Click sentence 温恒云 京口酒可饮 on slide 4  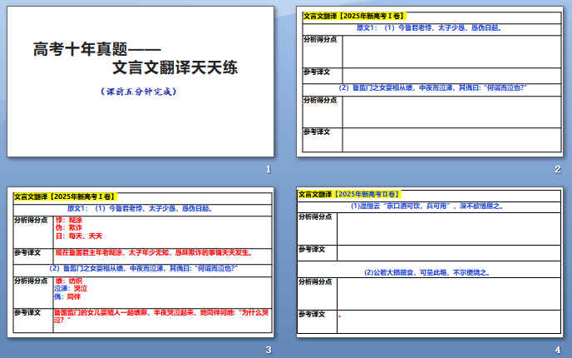pyautogui.click(x=427, y=206)
